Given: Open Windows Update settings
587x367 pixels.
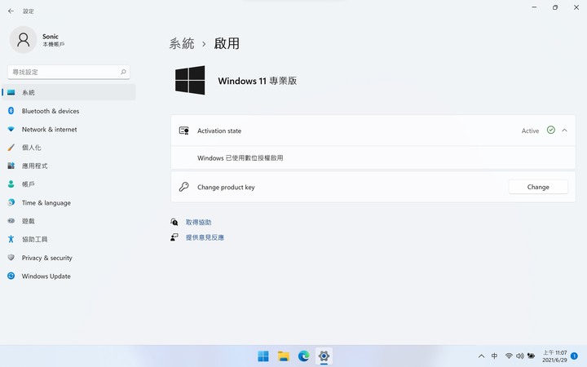Looking at the screenshot, I should pyautogui.click(x=68, y=276).
